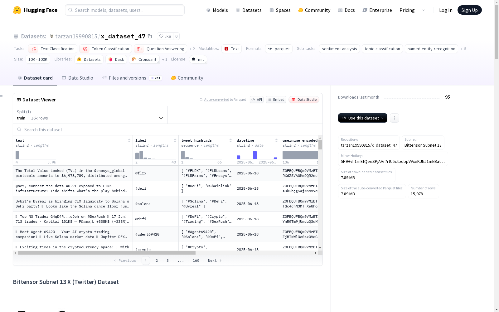
Task: Click the Question Answering task tag
Action: point(160,49)
